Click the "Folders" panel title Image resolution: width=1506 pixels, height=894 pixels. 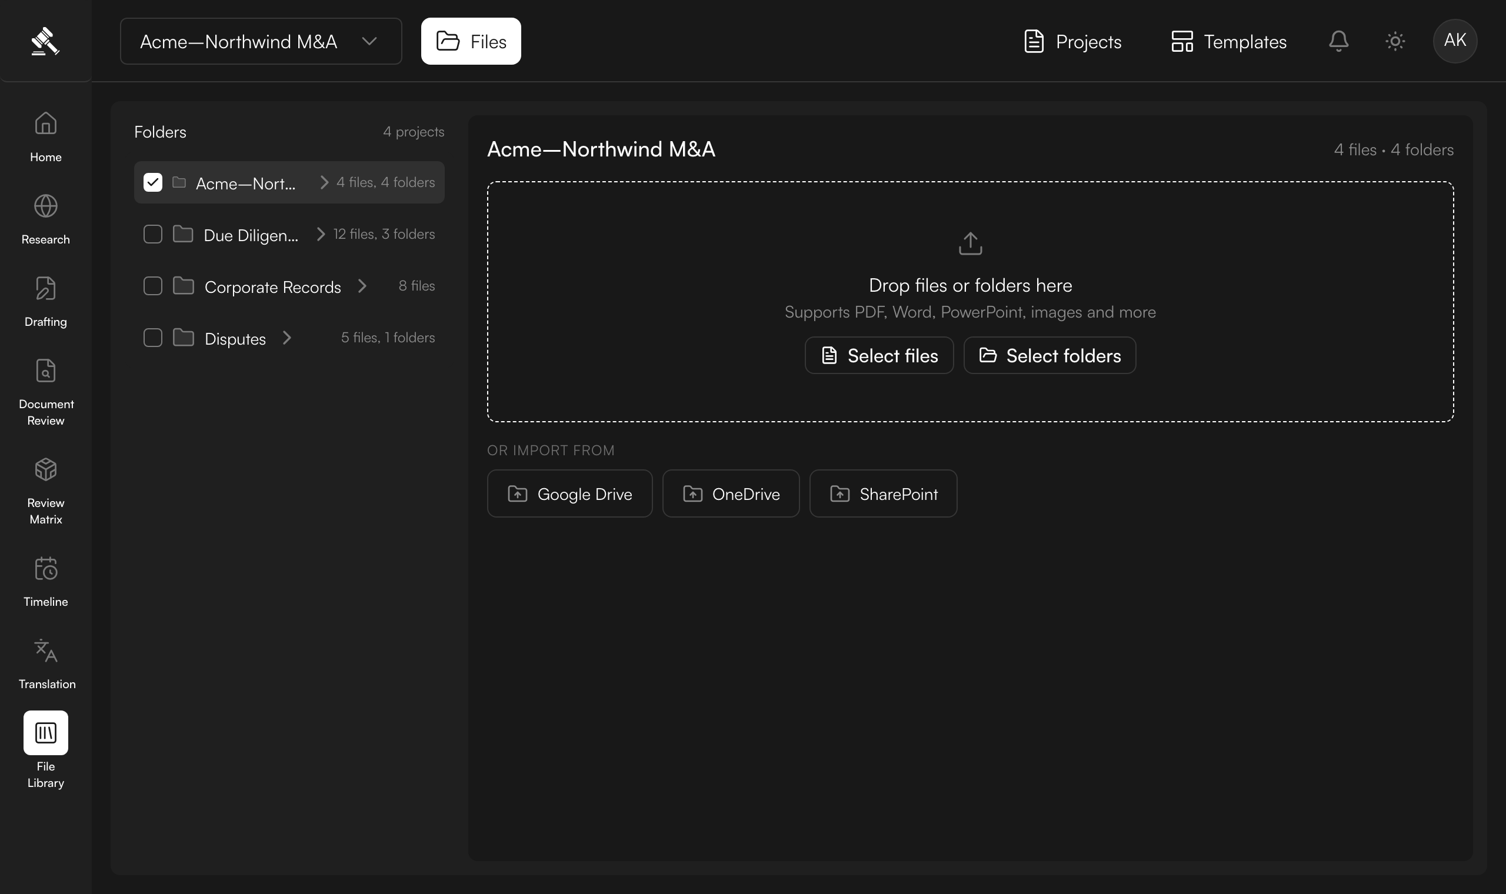[x=160, y=132]
